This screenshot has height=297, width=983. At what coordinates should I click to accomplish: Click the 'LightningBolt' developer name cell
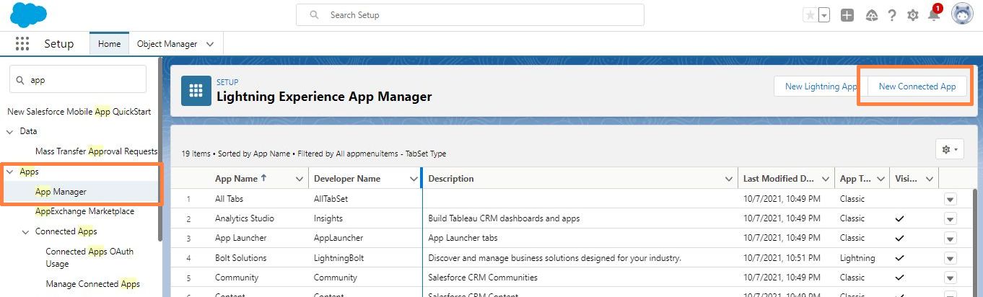[341, 258]
